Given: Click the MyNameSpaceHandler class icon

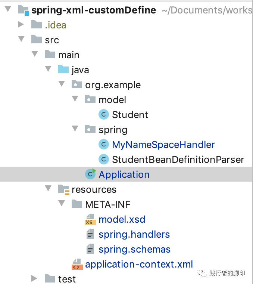Looking at the screenshot, I should [103, 145].
